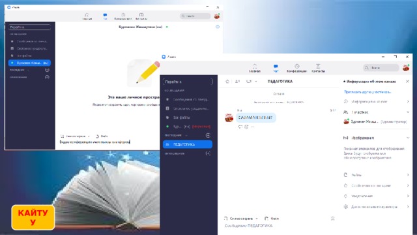Screen dimensions: 417x235
Task: Select the highlighted personal chat in back window sidebar
Action: coord(29,63)
